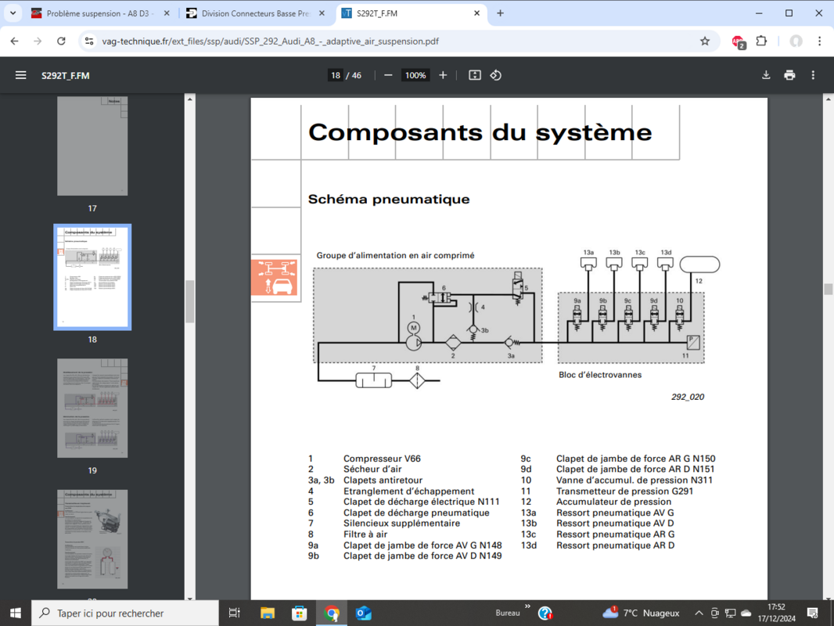Click the page number input field
The image size is (834, 626).
[336, 75]
